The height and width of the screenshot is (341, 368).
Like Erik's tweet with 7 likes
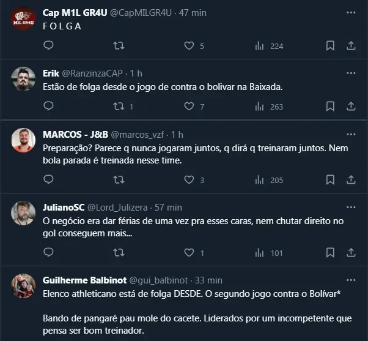click(x=190, y=107)
